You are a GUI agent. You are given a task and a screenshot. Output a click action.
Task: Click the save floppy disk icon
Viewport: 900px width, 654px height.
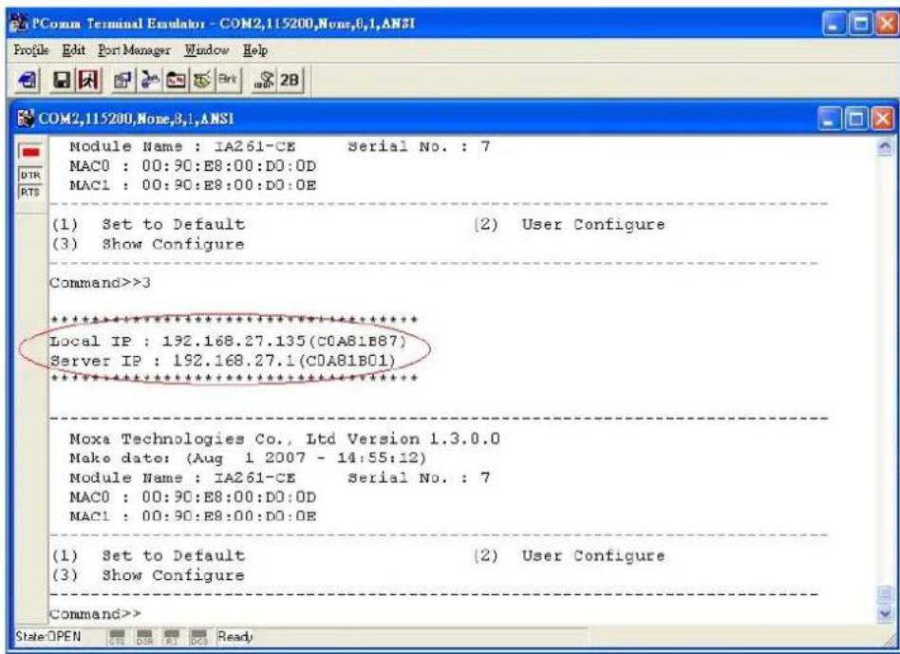[60, 80]
